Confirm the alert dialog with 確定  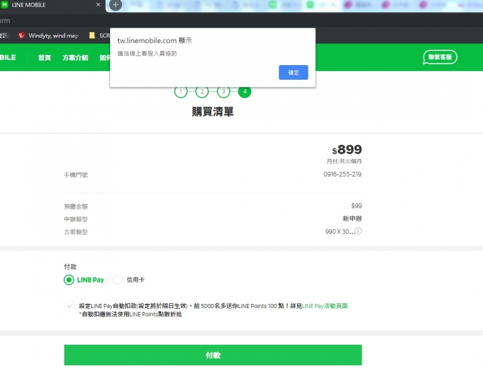[x=293, y=72]
